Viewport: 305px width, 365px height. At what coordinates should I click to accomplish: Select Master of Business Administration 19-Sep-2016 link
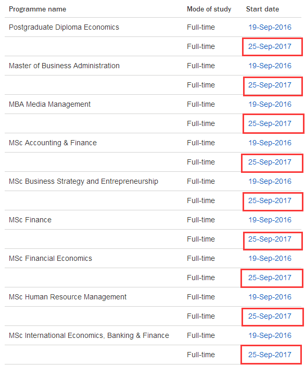click(x=270, y=66)
